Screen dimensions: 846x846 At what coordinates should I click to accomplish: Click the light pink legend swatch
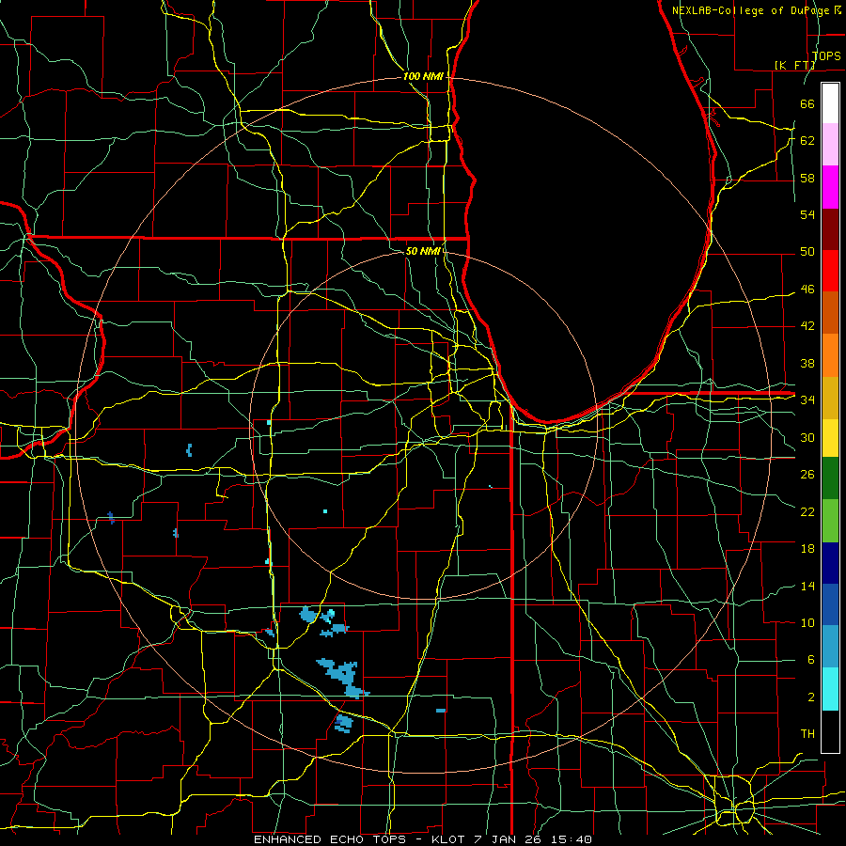point(830,145)
